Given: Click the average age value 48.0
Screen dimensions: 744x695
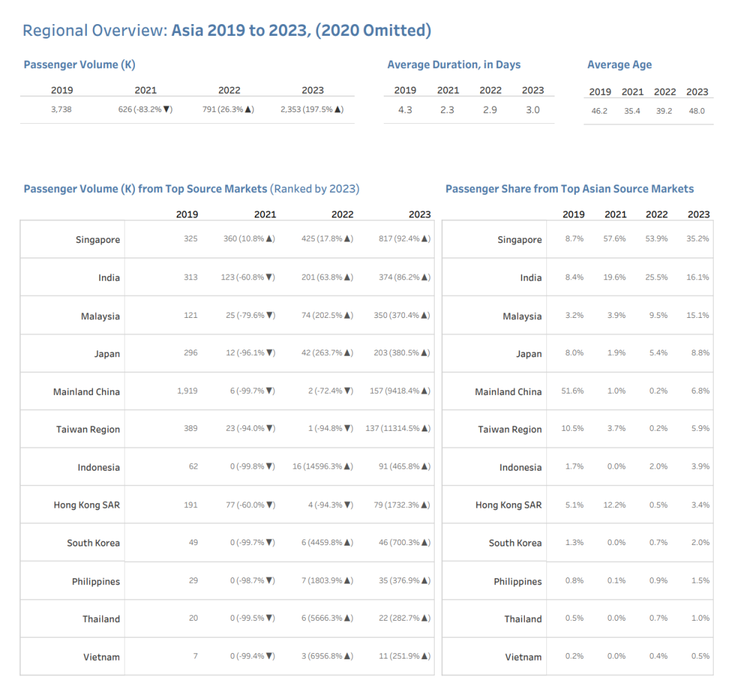Looking at the screenshot, I should 696,111.
